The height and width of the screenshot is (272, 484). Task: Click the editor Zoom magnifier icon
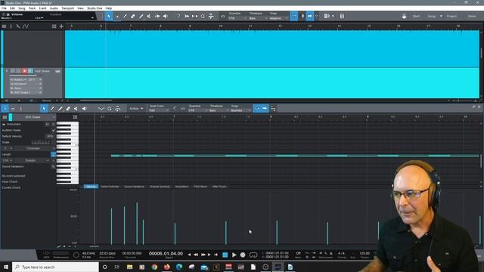110,109
